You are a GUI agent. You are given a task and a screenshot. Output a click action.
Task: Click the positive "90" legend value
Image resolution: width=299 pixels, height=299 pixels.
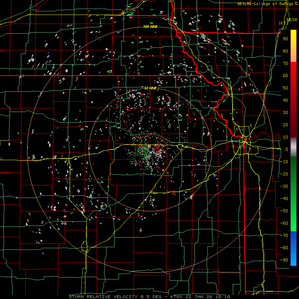pos(285,39)
